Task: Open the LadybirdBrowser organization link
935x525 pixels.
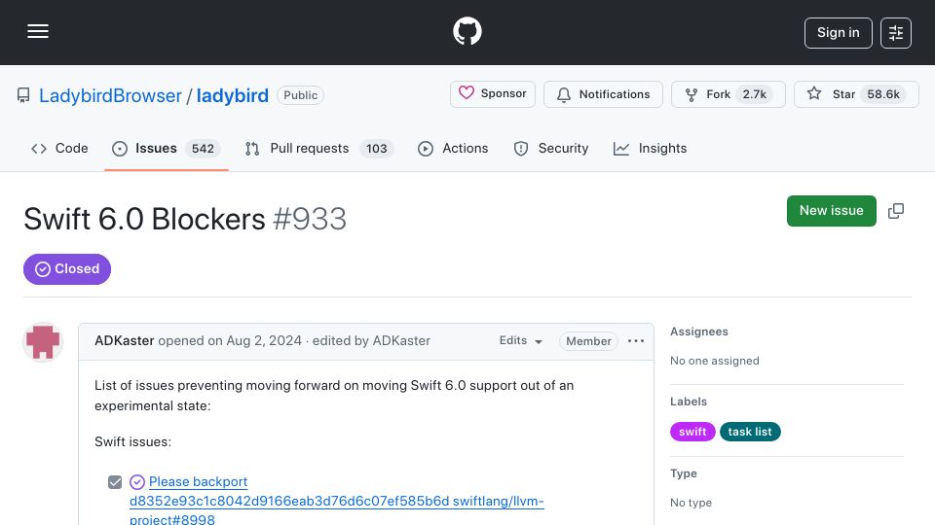Action: point(110,95)
